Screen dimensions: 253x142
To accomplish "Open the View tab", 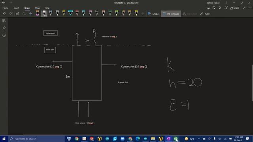I will click(37, 8).
